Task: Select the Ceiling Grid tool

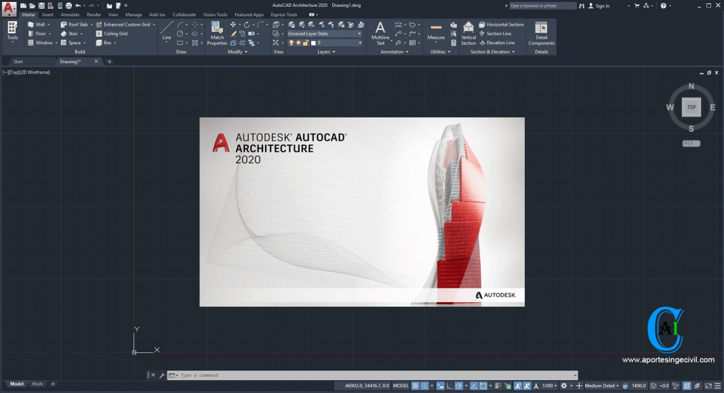Action: point(112,33)
